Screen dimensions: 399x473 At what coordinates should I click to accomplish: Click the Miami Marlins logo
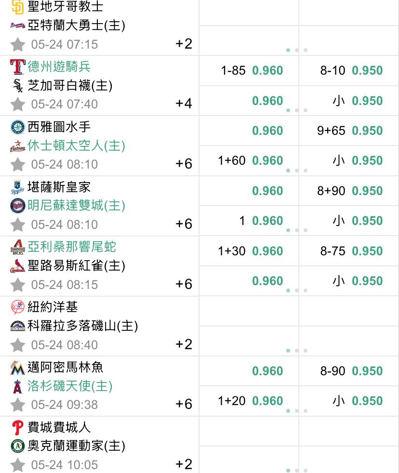click(x=17, y=368)
